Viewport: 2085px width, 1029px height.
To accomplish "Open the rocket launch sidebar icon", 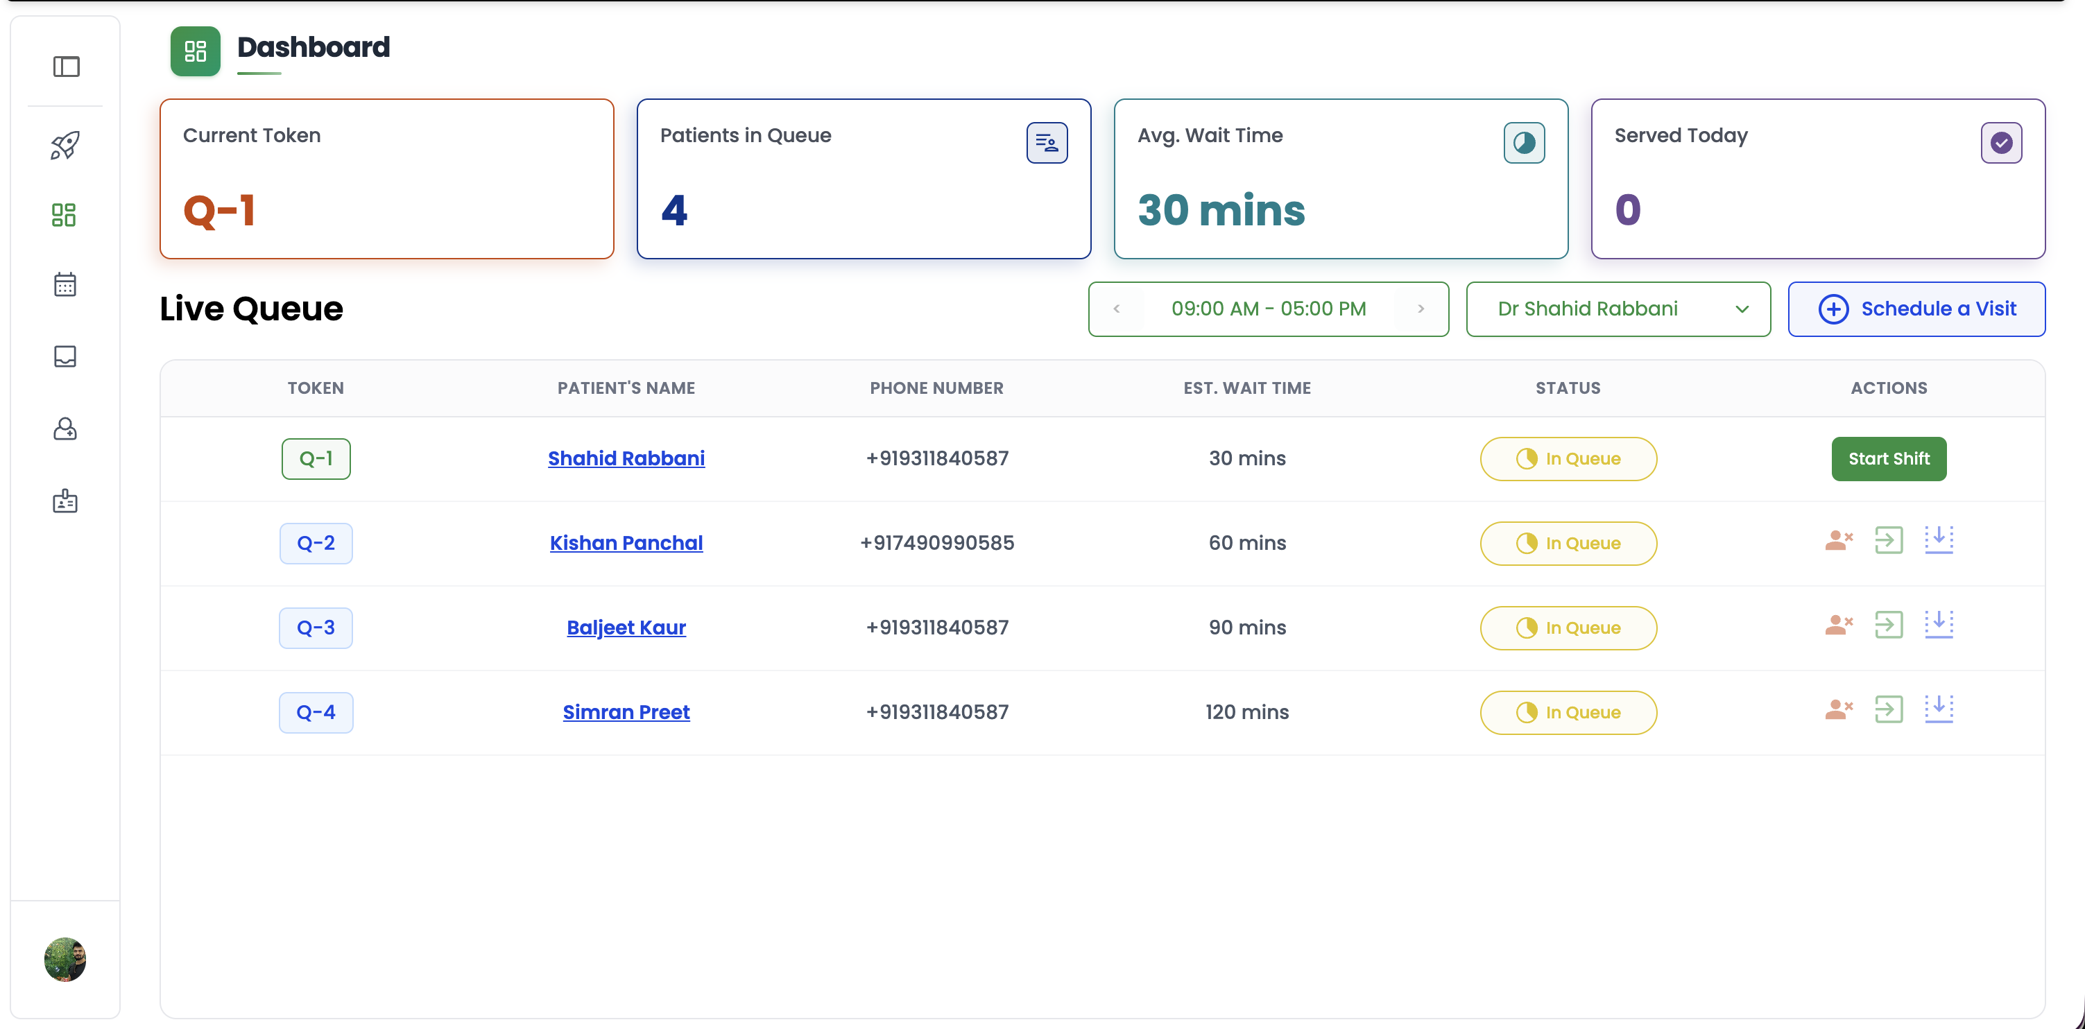I will tap(65, 146).
